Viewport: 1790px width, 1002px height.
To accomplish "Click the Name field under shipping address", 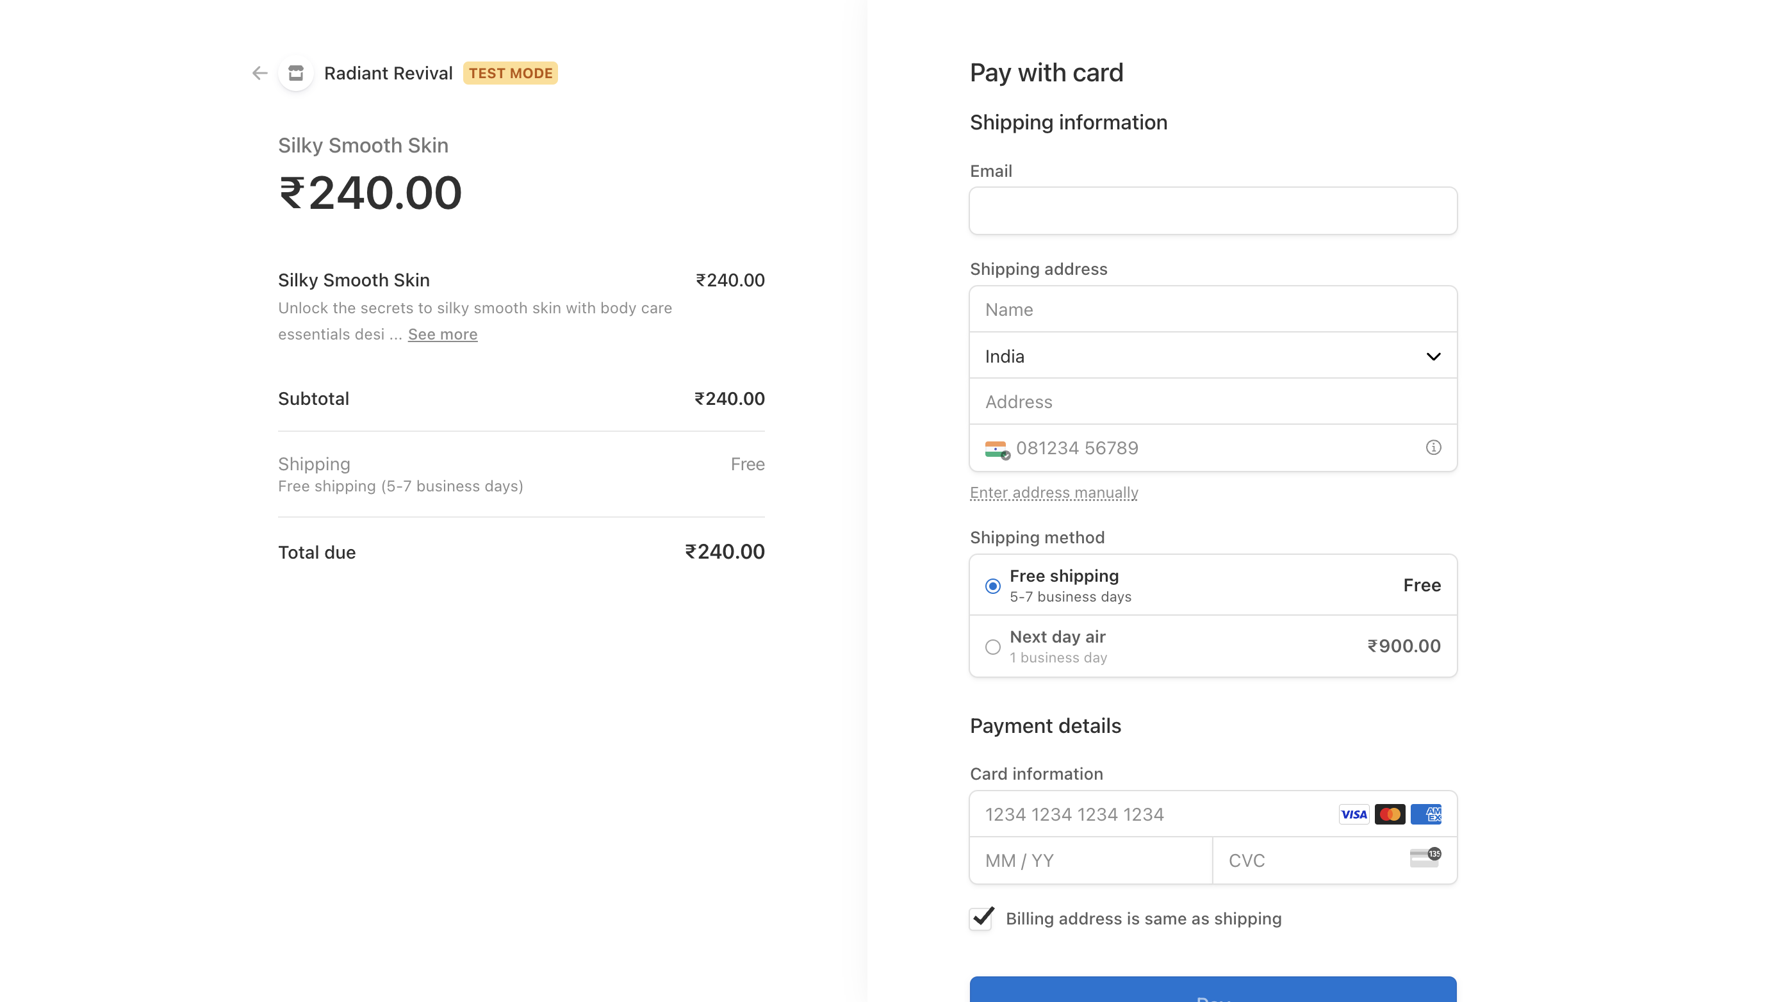I will click(1213, 309).
